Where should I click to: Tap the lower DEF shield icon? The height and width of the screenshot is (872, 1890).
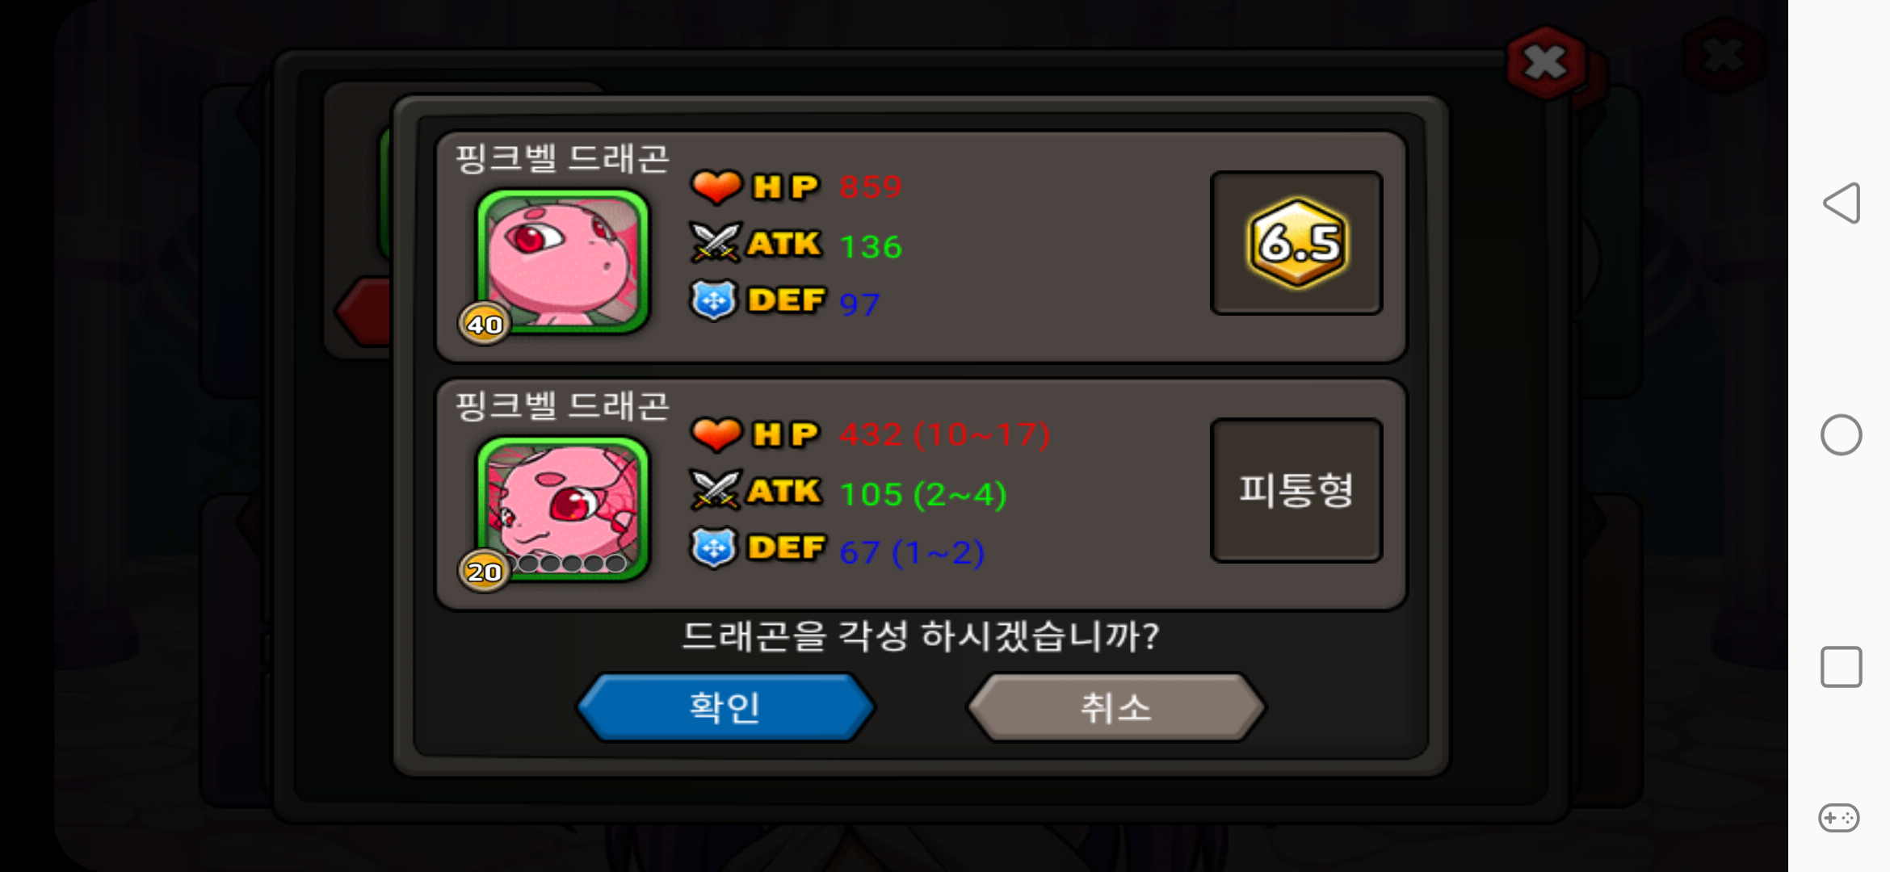[714, 547]
